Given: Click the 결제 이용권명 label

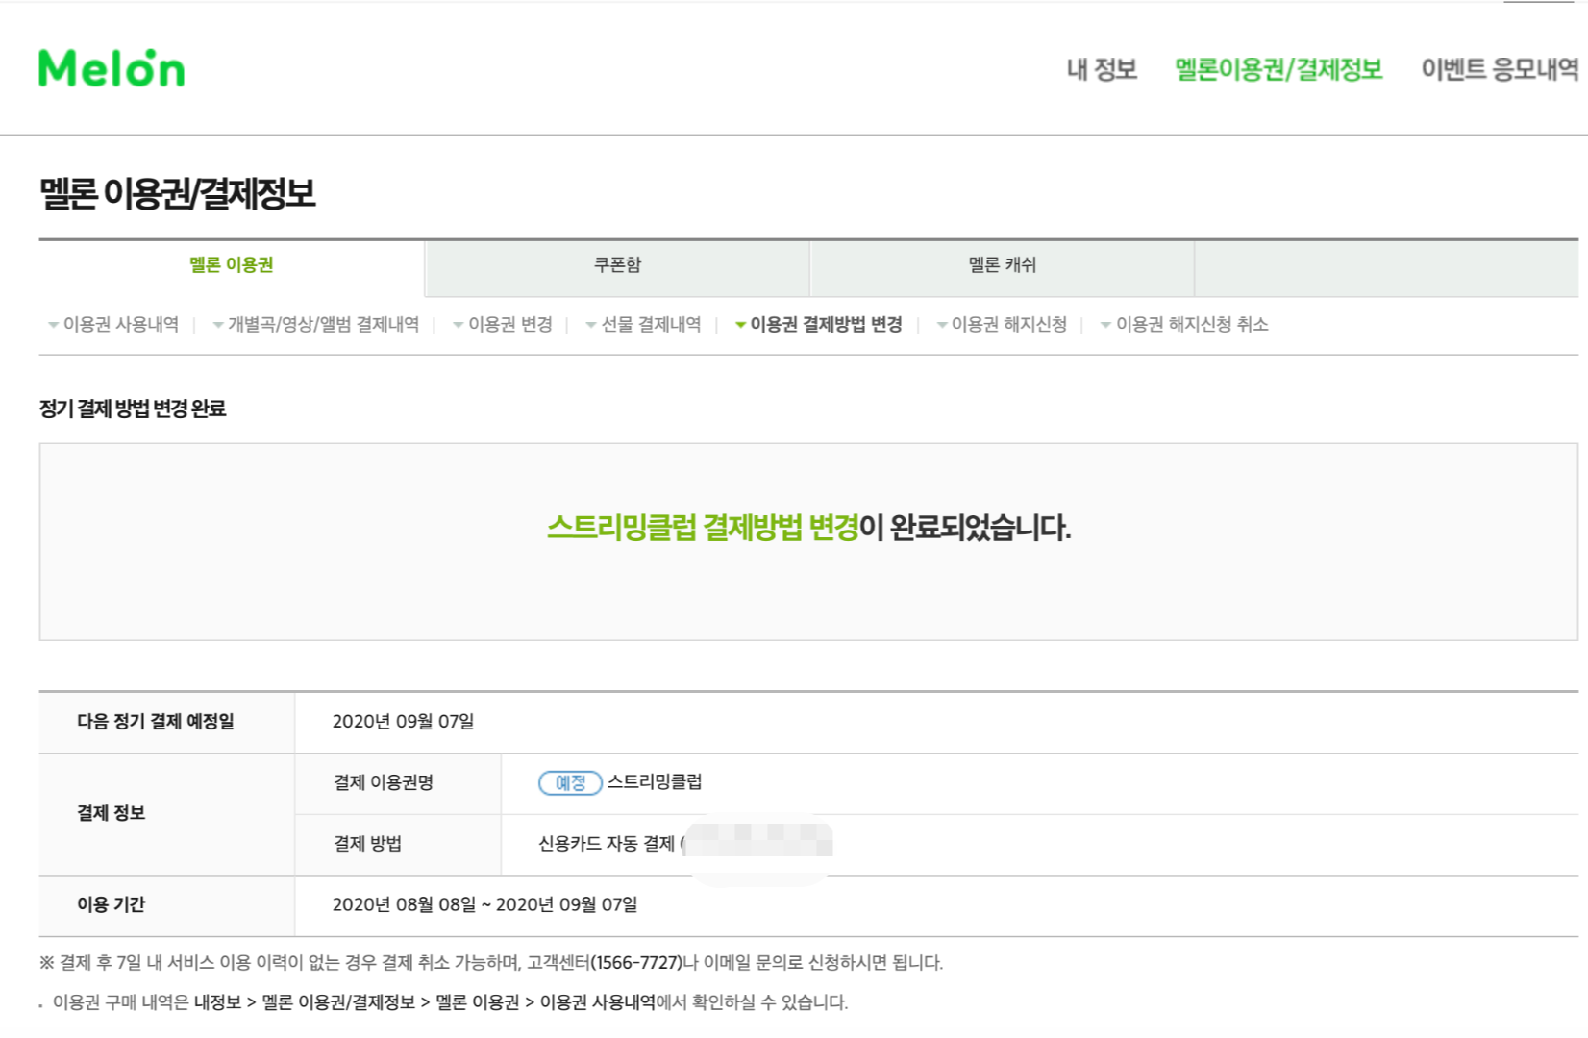Looking at the screenshot, I should 384,783.
